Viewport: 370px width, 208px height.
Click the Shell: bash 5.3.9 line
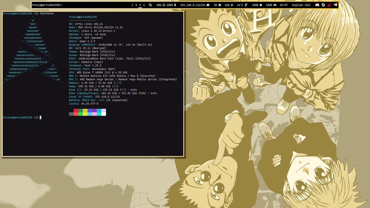click(82, 41)
